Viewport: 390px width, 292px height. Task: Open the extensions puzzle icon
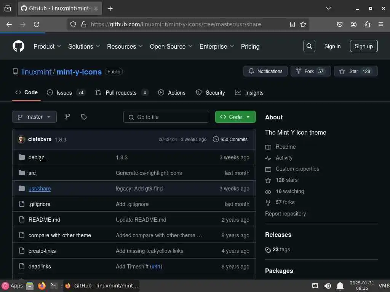pos(367,24)
